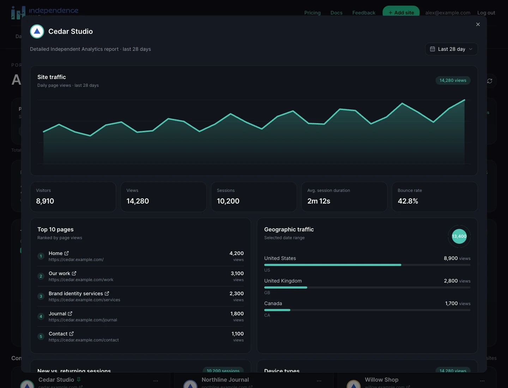The height and width of the screenshot is (388, 508).
Task: Click the pin icon beside Cedar Studio card
Action: [x=79, y=380]
